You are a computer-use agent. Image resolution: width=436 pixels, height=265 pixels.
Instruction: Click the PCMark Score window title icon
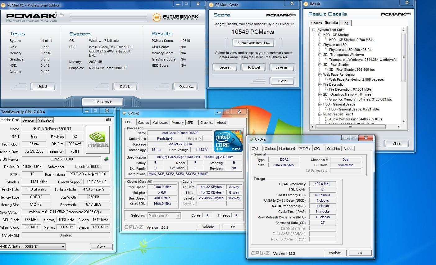(x=211, y=5)
